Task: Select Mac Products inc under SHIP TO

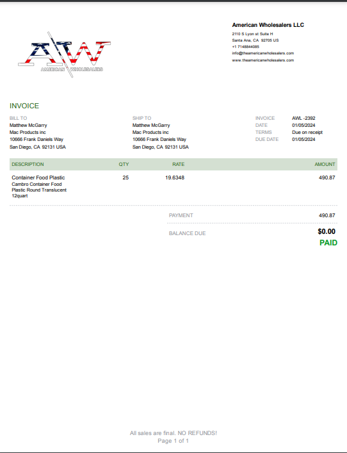Action: pos(150,132)
